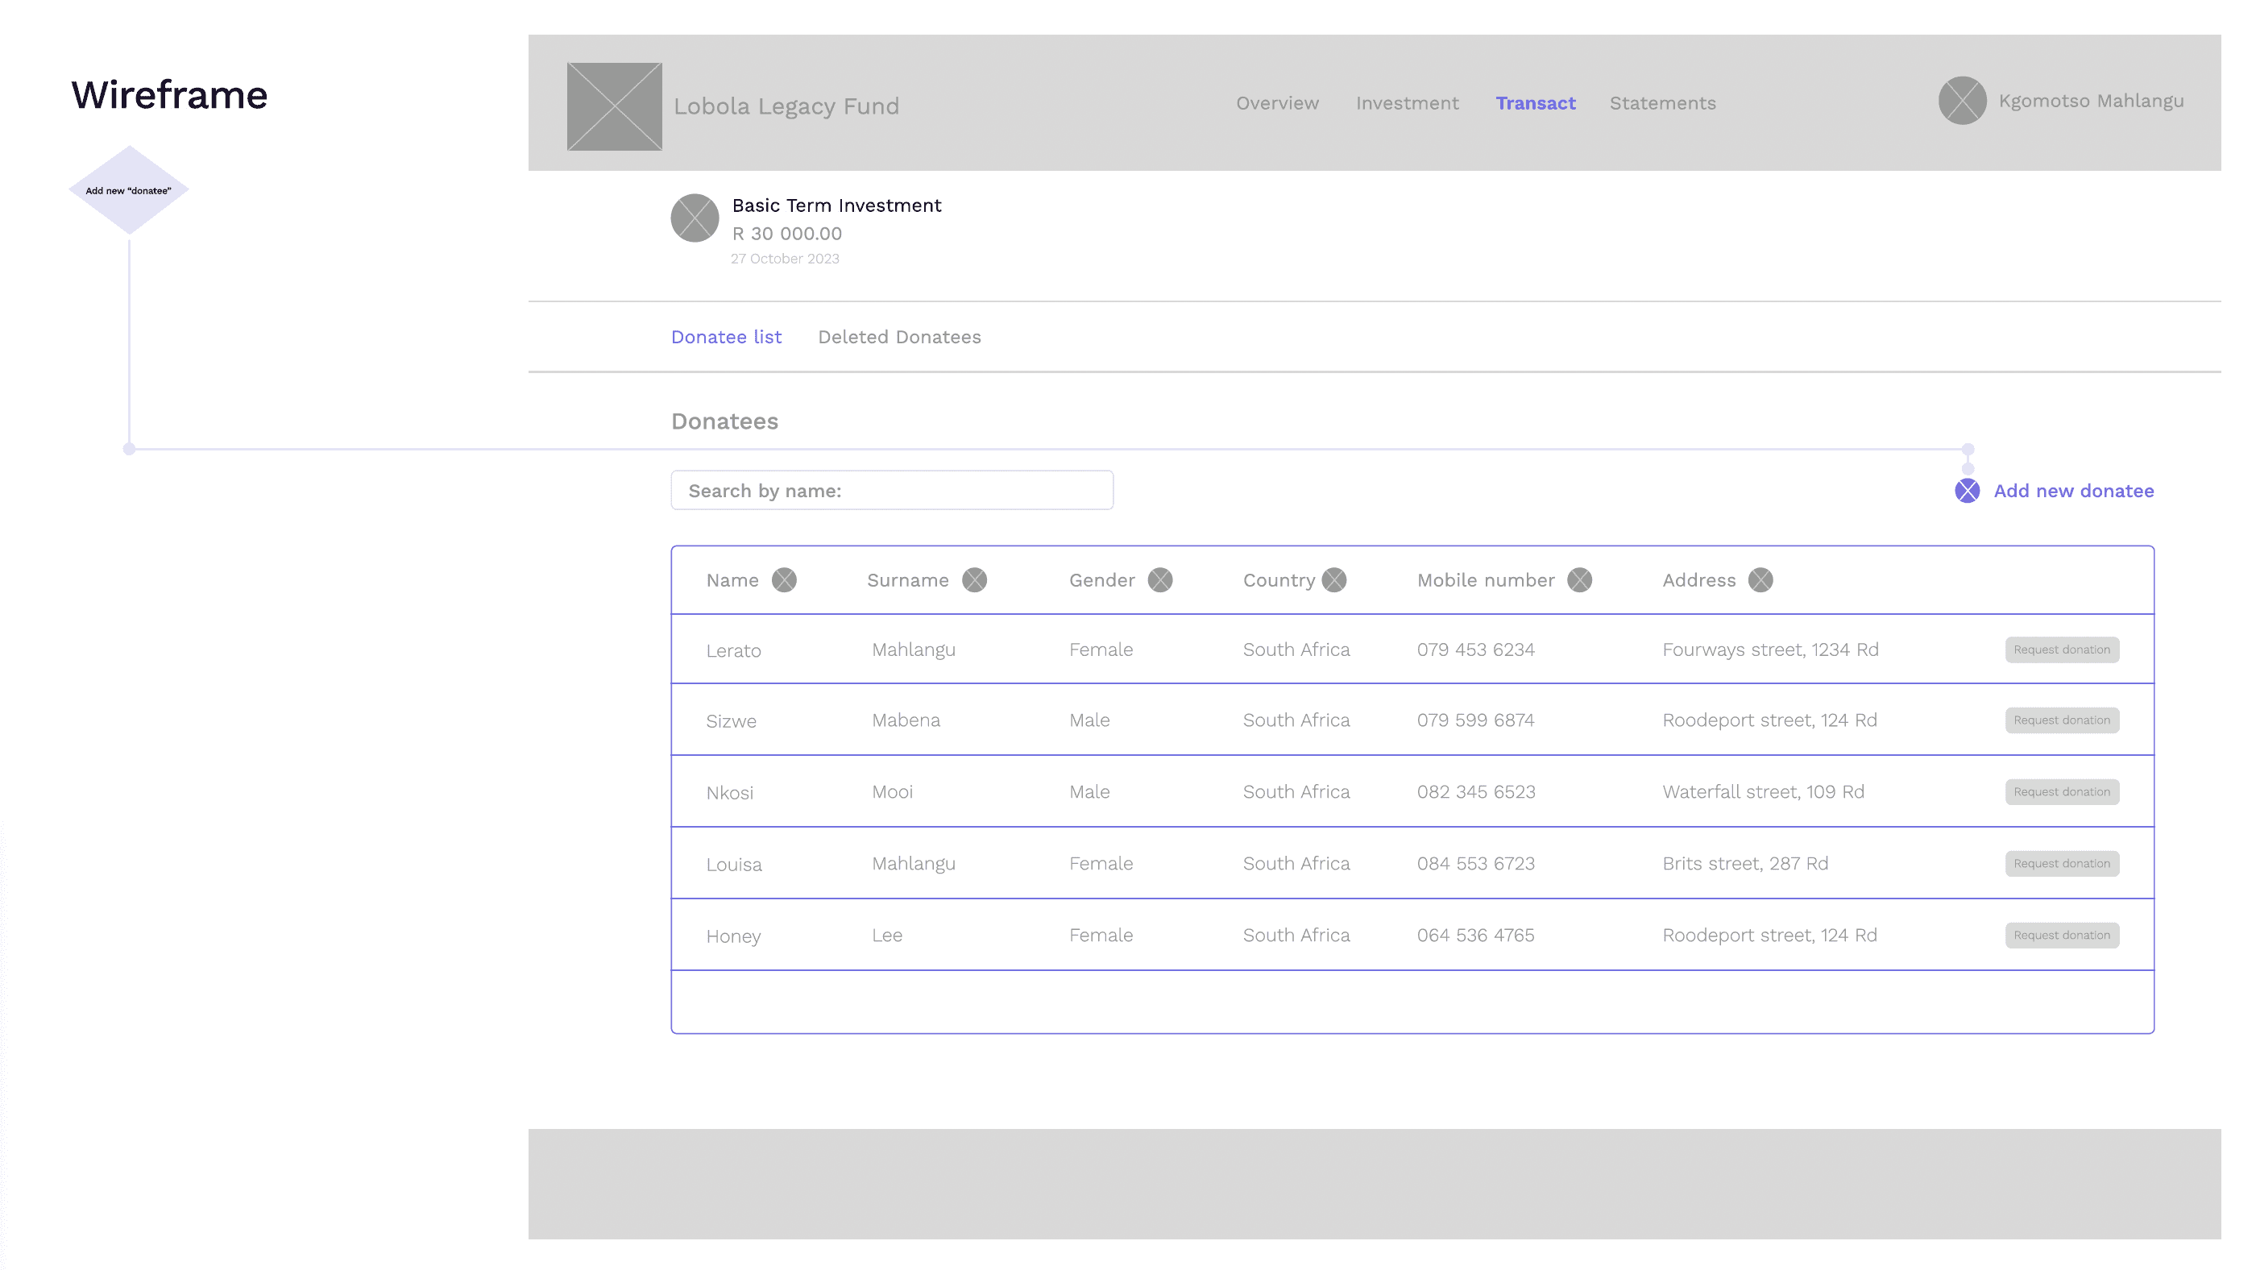Viewport: 2256px width, 1270px height.
Task: Click the sort icon beside Address column
Action: click(1760, 580)
